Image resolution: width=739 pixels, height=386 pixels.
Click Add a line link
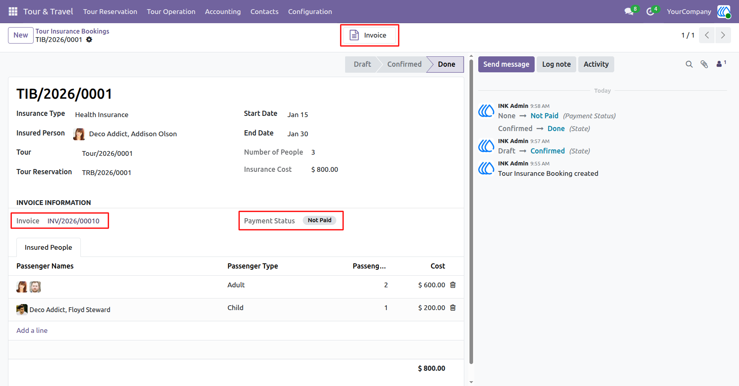(x=32, y=330)
